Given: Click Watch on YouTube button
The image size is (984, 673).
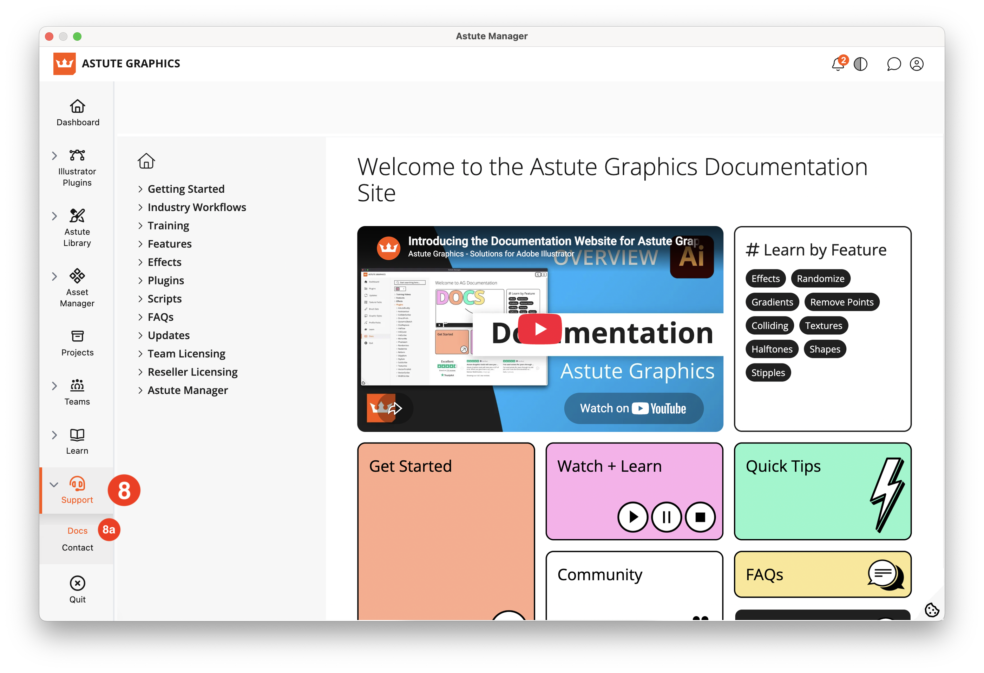Looking at the screenshot, I should pos(634,408).
